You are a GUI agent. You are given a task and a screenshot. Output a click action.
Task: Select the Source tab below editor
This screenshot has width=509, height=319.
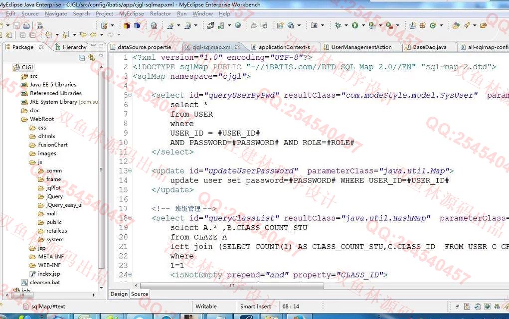pos(140,294)
